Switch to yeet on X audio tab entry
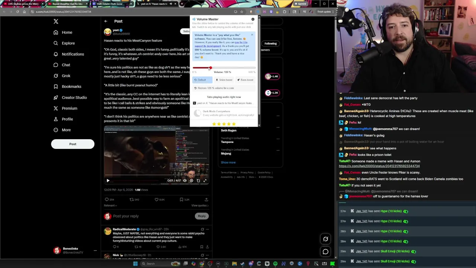476x268 pixels. [x=223, y=103]
